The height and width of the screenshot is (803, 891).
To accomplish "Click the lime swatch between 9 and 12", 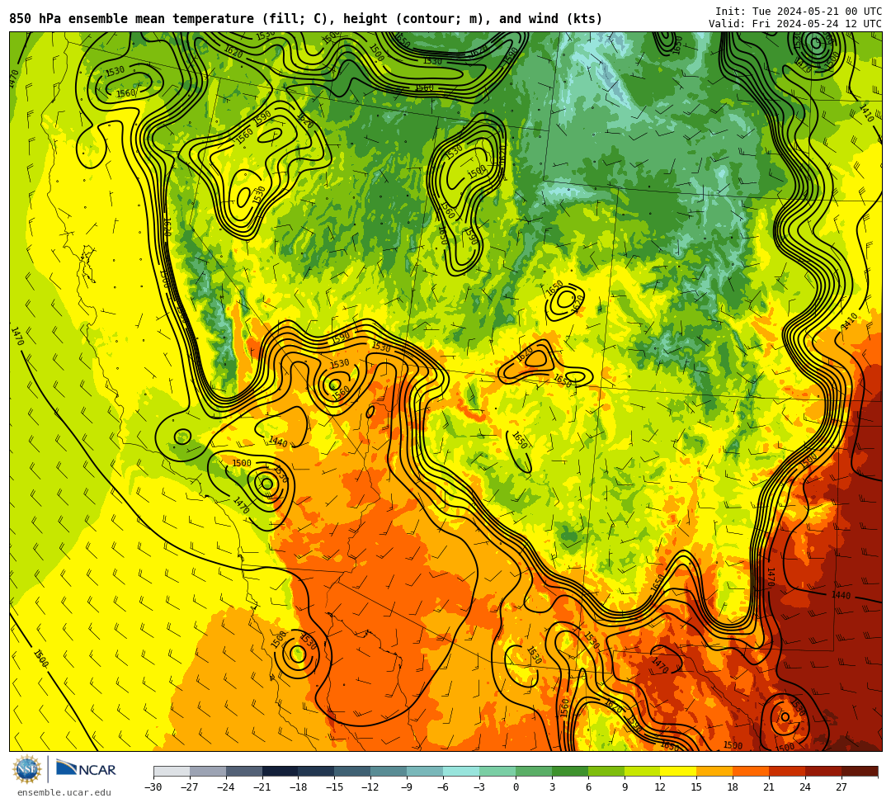I will coord(643,771).
